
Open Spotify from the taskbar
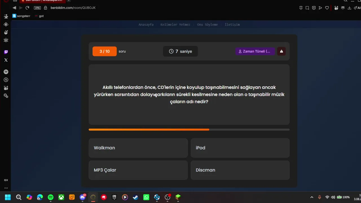pyautogui.click(x=50, y=197)
